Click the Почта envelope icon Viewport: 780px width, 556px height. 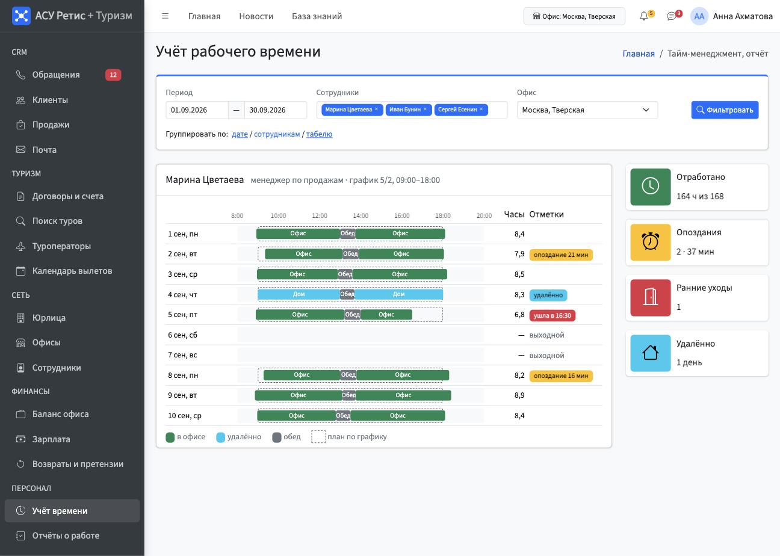[x=20, y=150]
